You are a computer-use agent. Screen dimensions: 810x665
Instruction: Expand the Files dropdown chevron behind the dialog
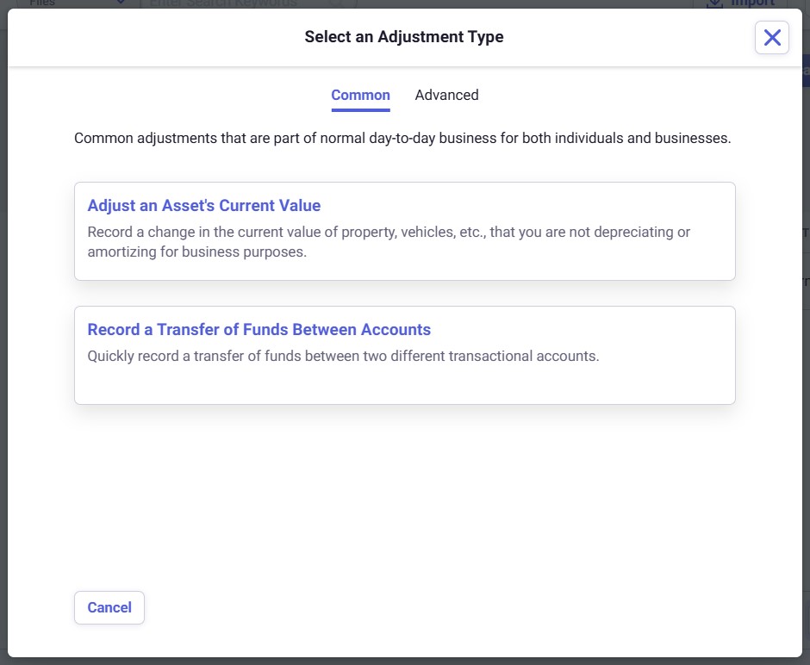[x=121, y=3]
